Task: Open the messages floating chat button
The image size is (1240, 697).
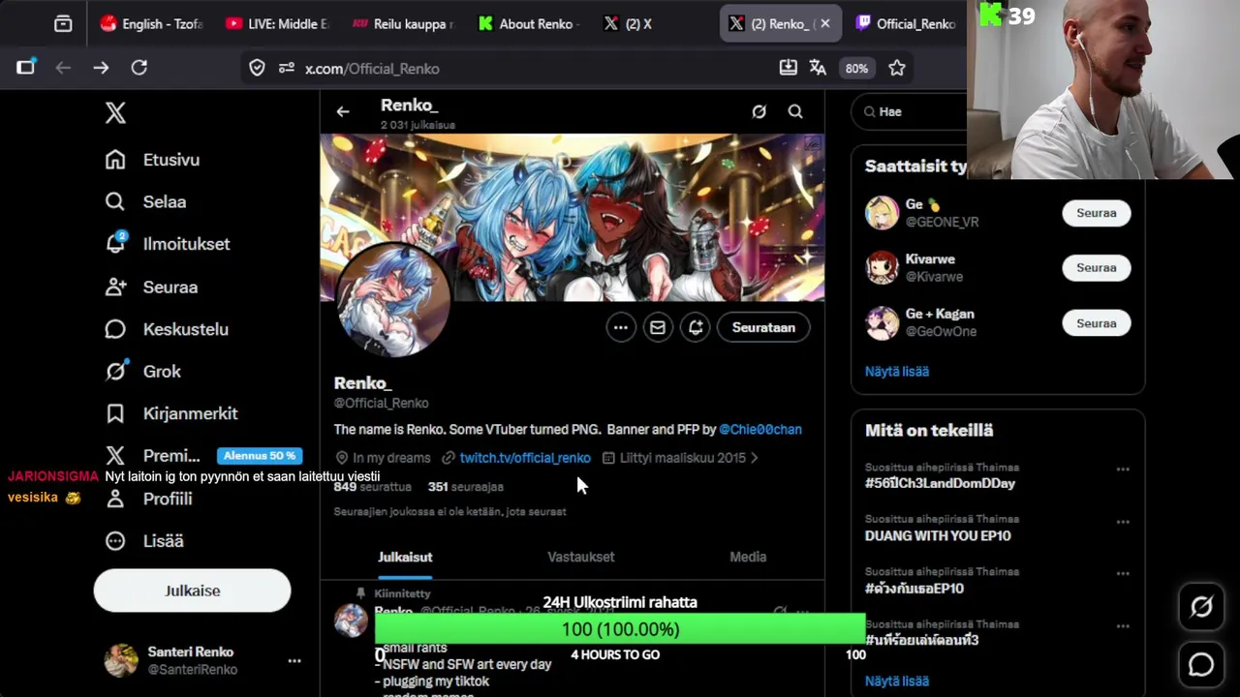Action: coord(1201,664)
